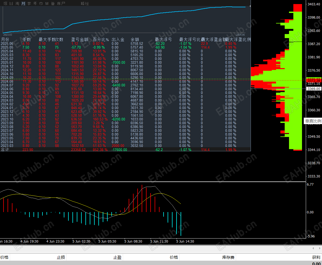Click the 3403.40 price axis label
This screenshot has width=322, height=265.
[x=314, y=4]
